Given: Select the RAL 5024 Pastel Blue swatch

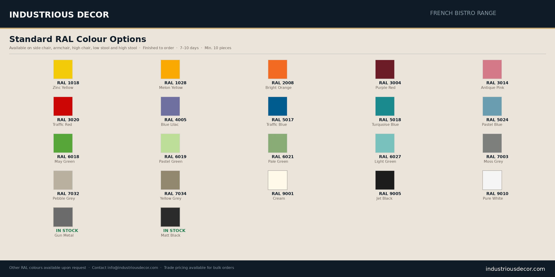Looking at the screenshot, I should (492, 106).
